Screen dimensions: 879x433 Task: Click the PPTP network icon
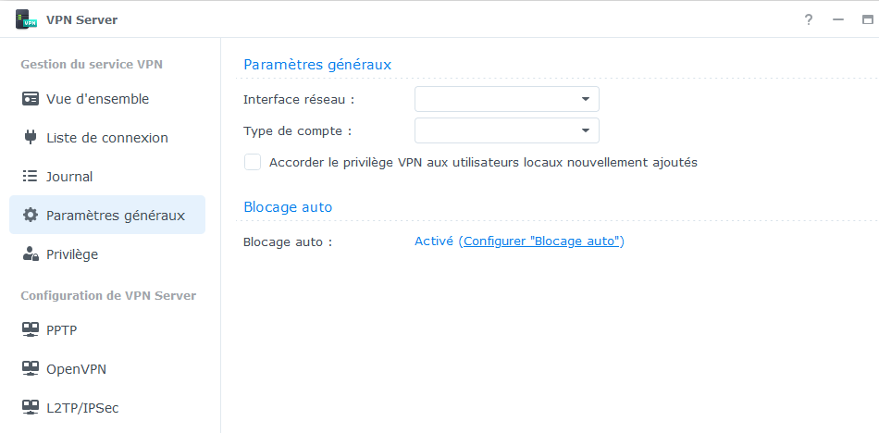[31, 329]
